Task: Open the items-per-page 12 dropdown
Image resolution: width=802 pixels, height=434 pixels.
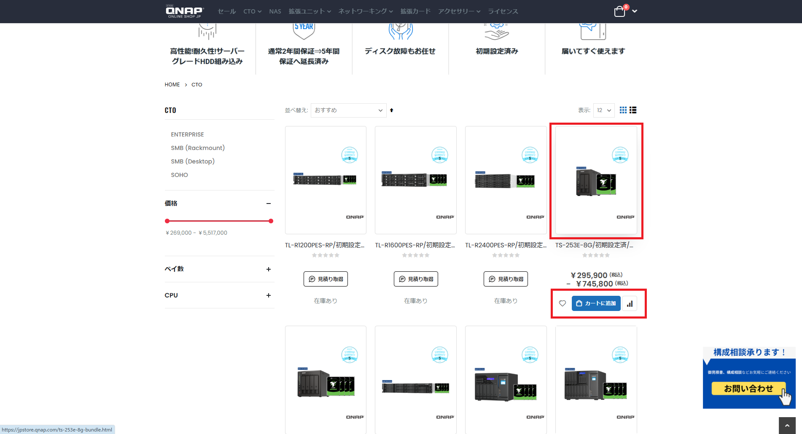Action: click(604, 110)
